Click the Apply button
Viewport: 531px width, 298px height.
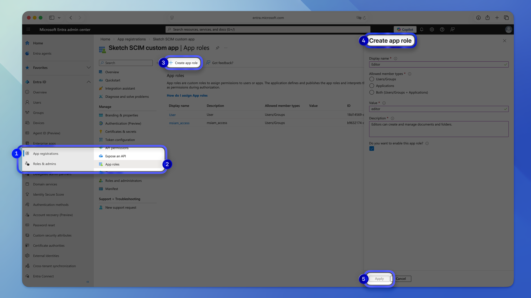coord(379,279)
